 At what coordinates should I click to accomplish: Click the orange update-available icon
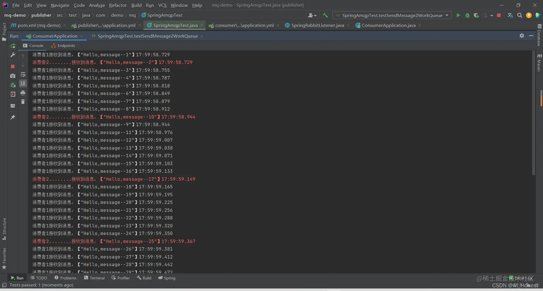tap(529, 15)
